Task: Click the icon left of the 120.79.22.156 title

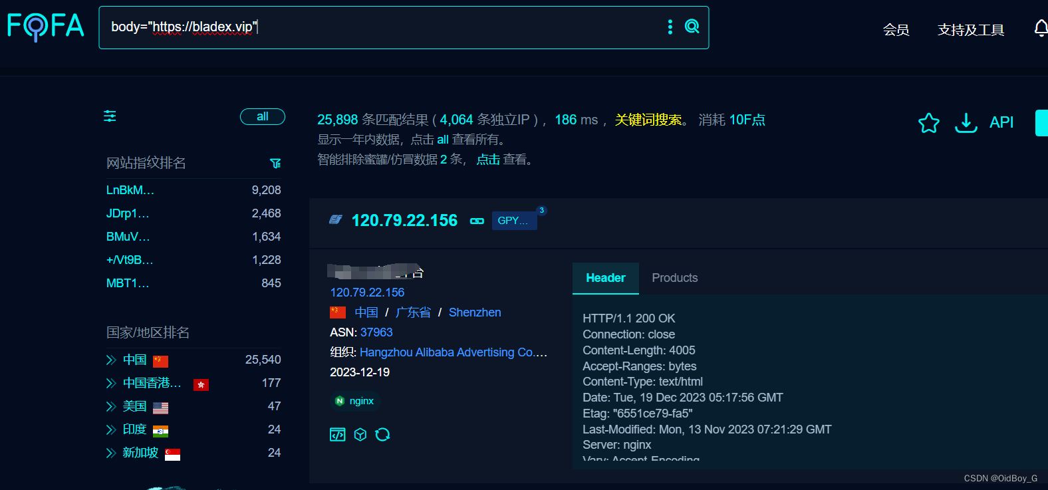Action: pyautogui.click(x=336, y=220)
